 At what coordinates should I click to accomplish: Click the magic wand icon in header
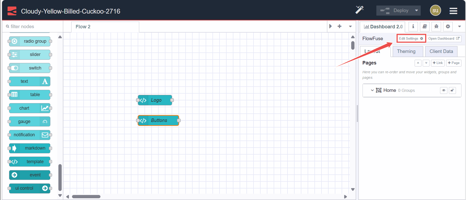click(x=359, y=10)
